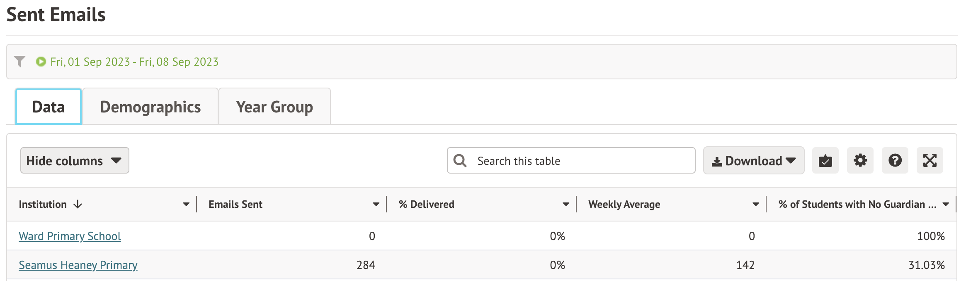
Task: Click the calendar check icon button
Action: (x=825, y=160)
